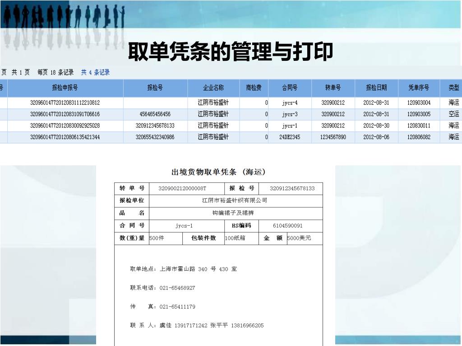462x346 pixels.
Task: Click the 报检号 column header
Action: tap(155, 88)
